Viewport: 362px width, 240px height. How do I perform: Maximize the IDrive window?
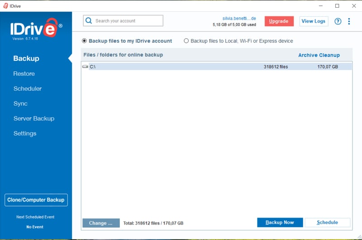point(337,6)
